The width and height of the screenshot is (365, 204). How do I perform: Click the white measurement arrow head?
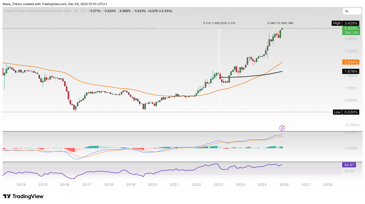pos(219,31)
